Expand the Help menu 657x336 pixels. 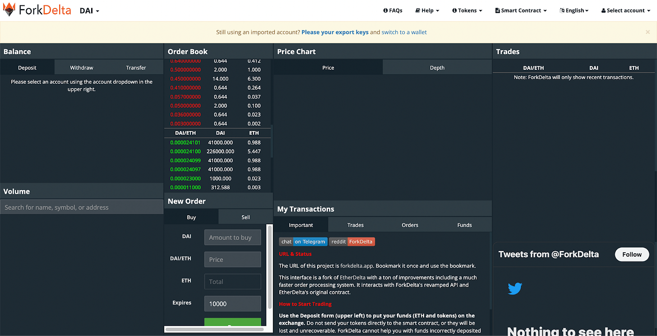coord(427,10)
